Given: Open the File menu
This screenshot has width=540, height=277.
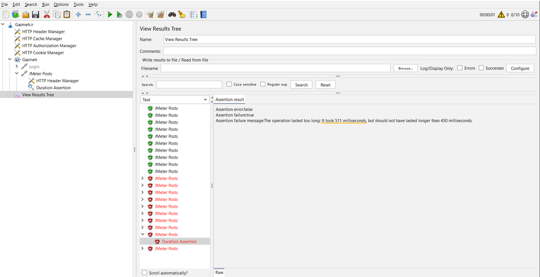Looking at the screenshot, I should (x=4, y=4).
